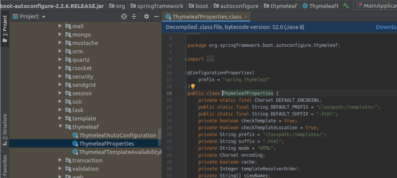Image resolution: width=397 pixels, height=178 pixels.
Task: Open the 1: Project tool window tab
Action: (5, 29)
